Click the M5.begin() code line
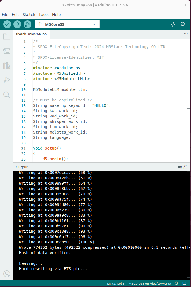The height and width of the screenshot is (287, 191). (55, 159)
